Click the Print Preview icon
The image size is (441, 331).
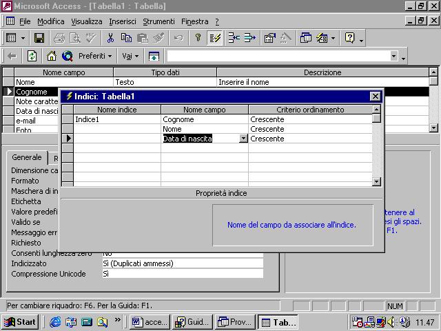75,38
